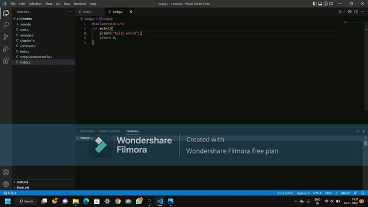Expand the TIMELINE section
368x207 pixels.
[x=44, y=187]
